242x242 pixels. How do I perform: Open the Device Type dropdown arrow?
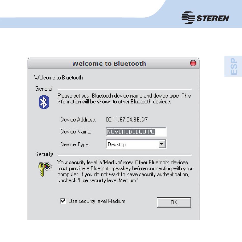[x=162, y=144]
